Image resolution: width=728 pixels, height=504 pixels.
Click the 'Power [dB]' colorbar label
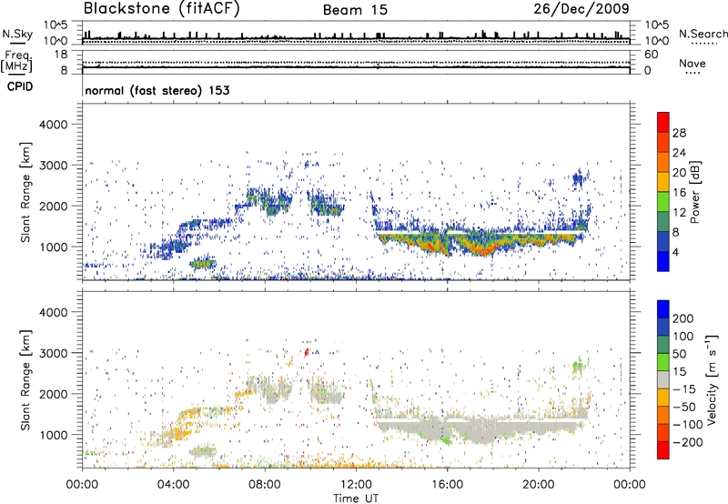click(694, 192)
